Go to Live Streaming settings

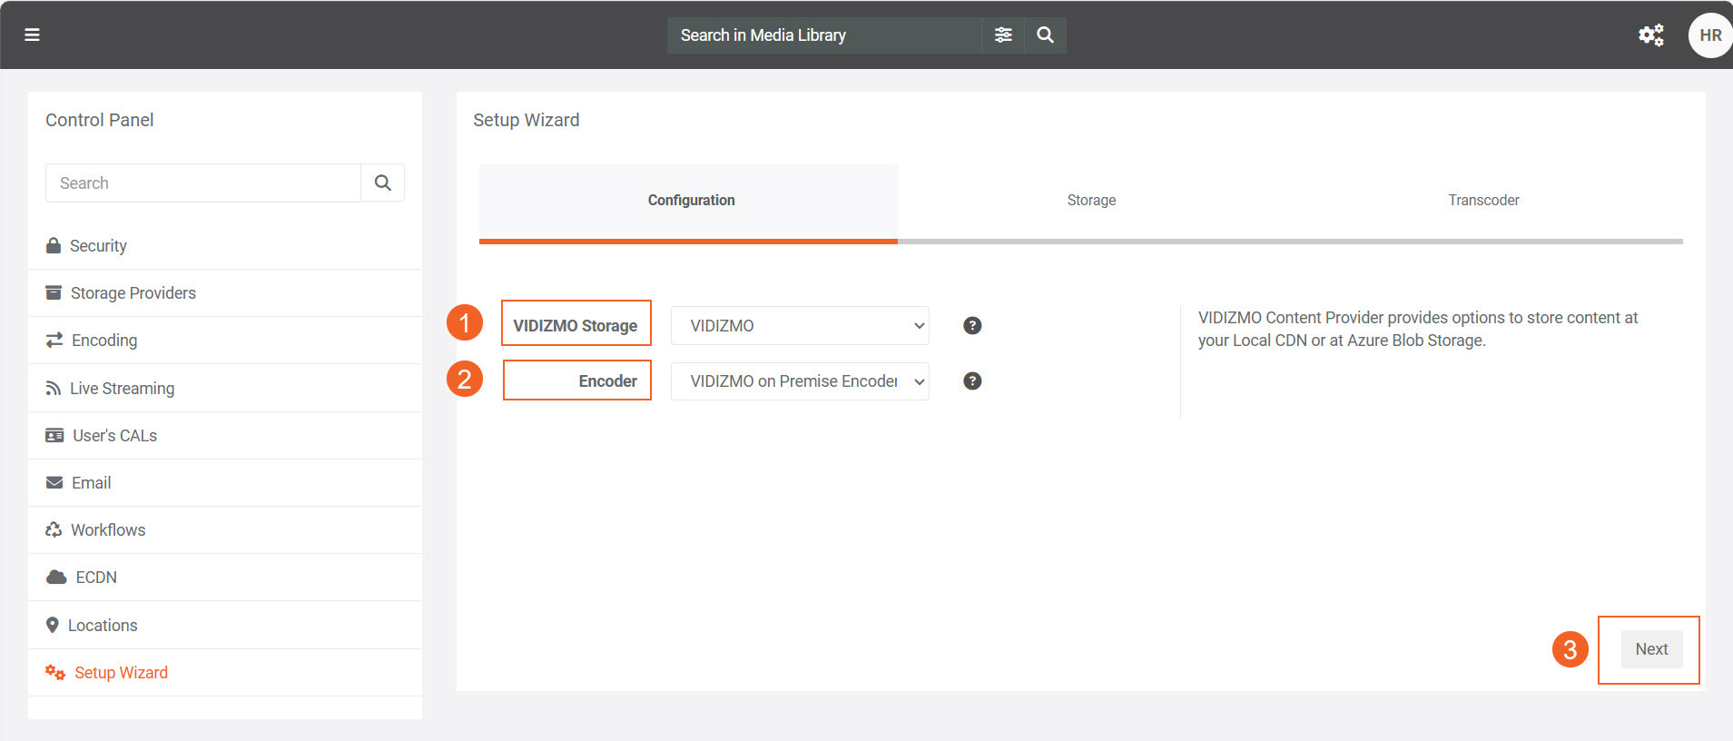click(122, 389)
